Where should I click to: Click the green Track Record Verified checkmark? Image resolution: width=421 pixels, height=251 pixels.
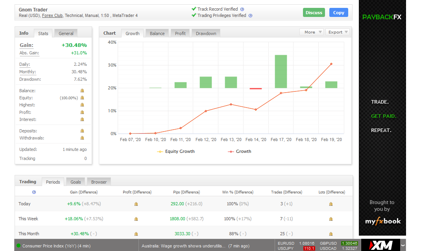point(194,9)
